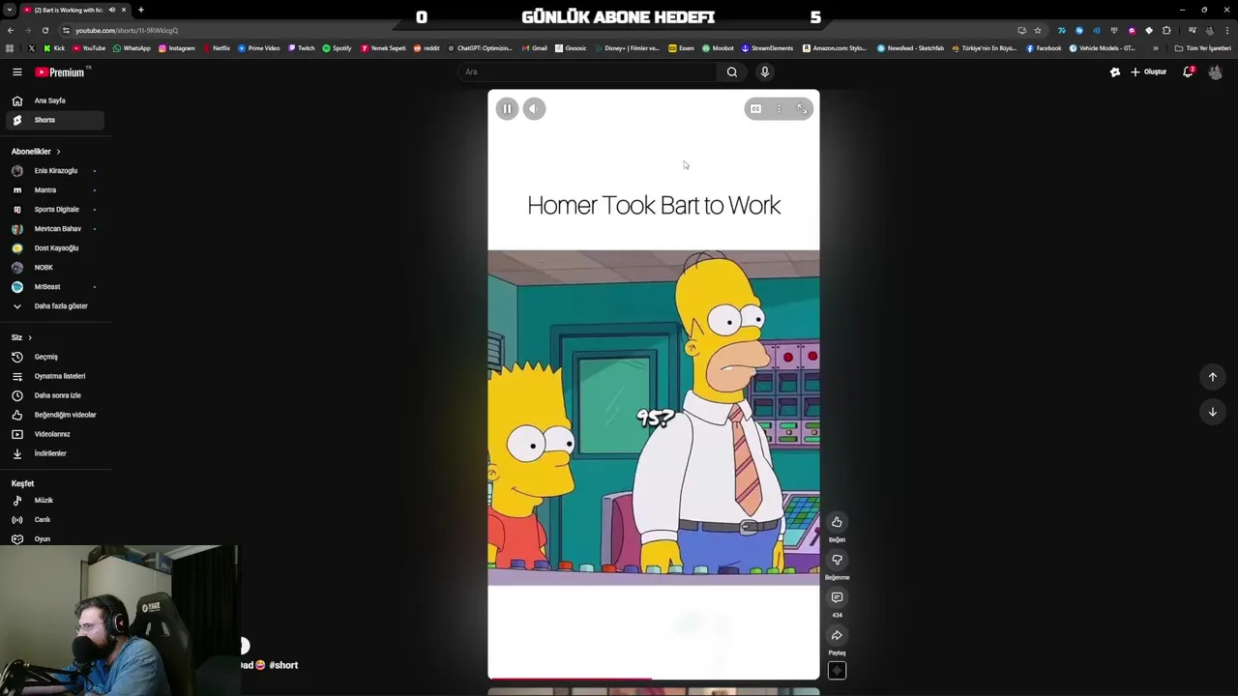
Task: Open the Spotify bookmark
Action: pyautogui.click(x=337, y=48)
